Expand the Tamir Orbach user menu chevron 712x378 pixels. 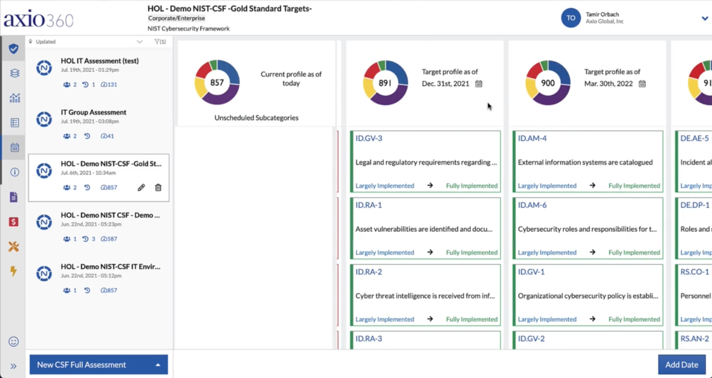(x=705, y=18)
